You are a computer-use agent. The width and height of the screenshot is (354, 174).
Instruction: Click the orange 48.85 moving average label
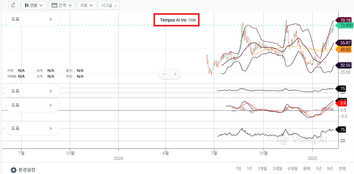click(x=344, y=49)
